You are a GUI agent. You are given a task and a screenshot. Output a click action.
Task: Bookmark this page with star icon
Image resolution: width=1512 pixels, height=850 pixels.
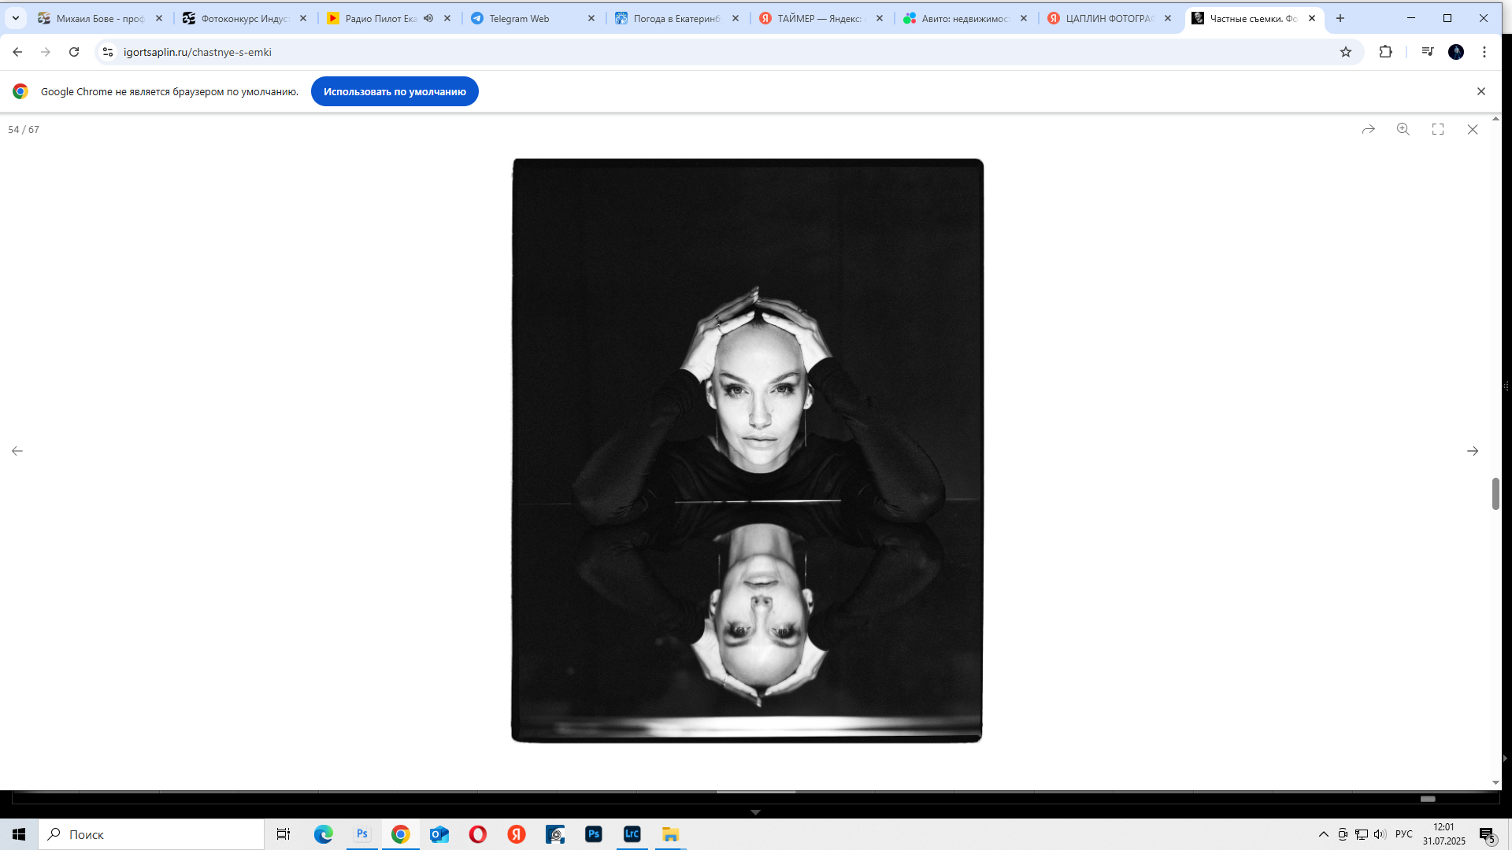click(x=1346, y=52)
